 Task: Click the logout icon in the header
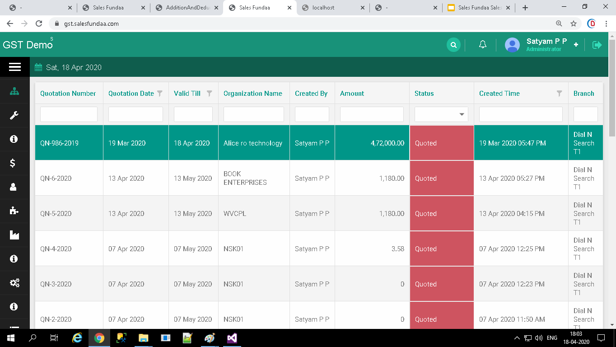click(x=597, y=45)
